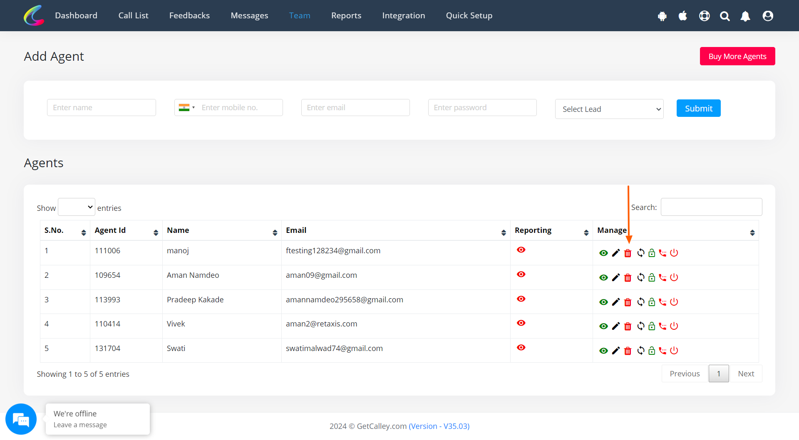Open the Version - V35.03 link
Screen dimensions: 799x440
439,426
